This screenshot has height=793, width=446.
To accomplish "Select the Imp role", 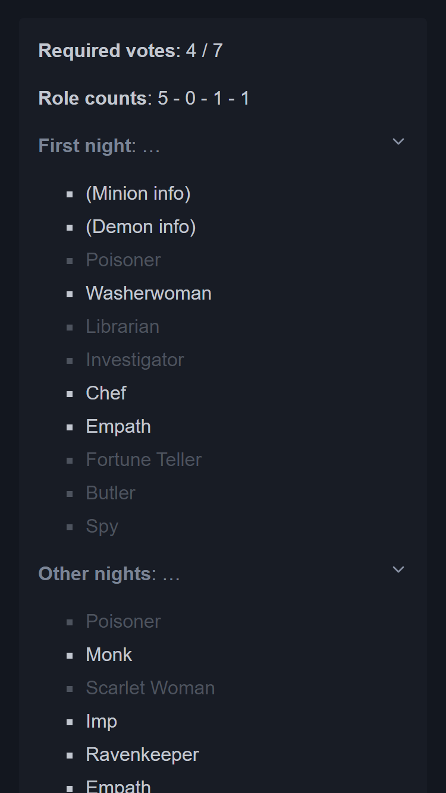I will 101,721.
